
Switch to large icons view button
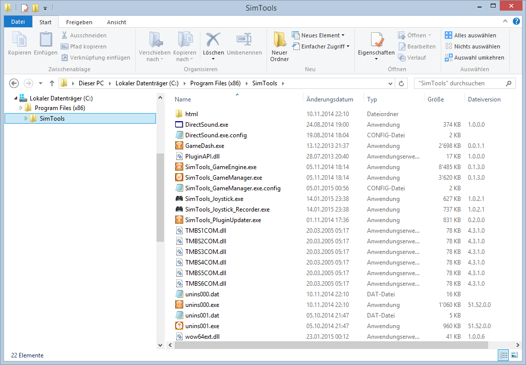pos(514,355)
